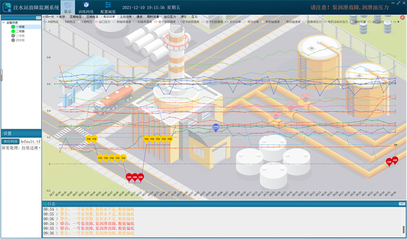Collapse the log panel using its right-side button
Viewport: 407px width, 239px height.
pyautogui.click(x=401, y=203)
